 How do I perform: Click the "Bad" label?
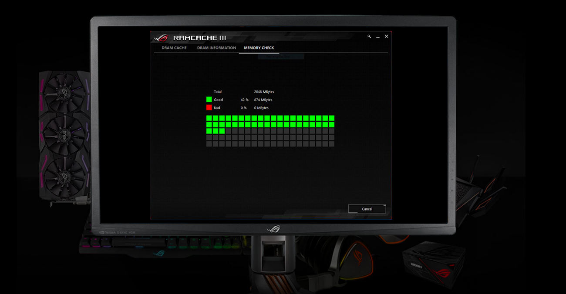pos(217,108)
